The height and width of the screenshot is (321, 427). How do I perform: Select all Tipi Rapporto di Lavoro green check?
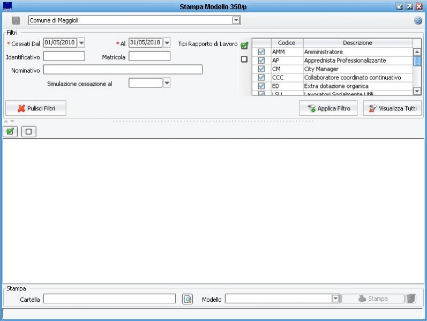click(244, 45)
